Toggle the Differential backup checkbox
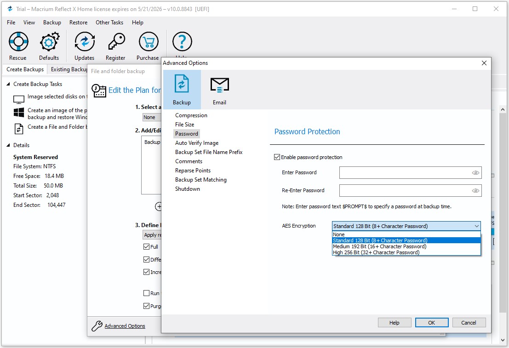509x348 pixels. coord(146,259)
